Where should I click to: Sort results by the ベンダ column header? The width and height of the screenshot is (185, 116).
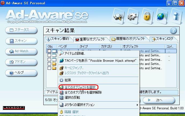(64, 47)
